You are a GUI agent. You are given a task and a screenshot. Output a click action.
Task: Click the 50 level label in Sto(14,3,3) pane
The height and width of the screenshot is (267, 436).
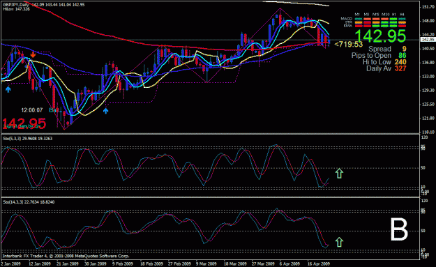pyautogui.click(x=423, y=231)
